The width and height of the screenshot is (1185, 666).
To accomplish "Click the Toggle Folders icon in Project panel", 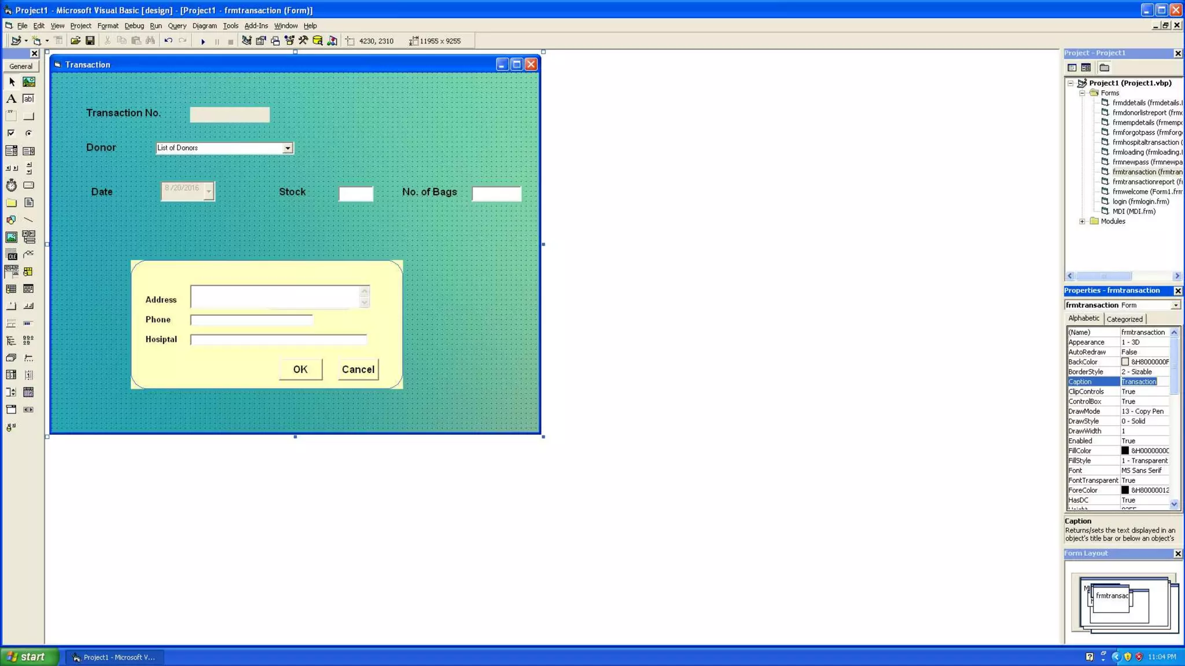I will [1104, 68].
